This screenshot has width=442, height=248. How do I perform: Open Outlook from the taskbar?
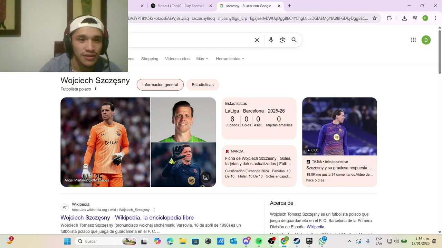coord(233,241)
